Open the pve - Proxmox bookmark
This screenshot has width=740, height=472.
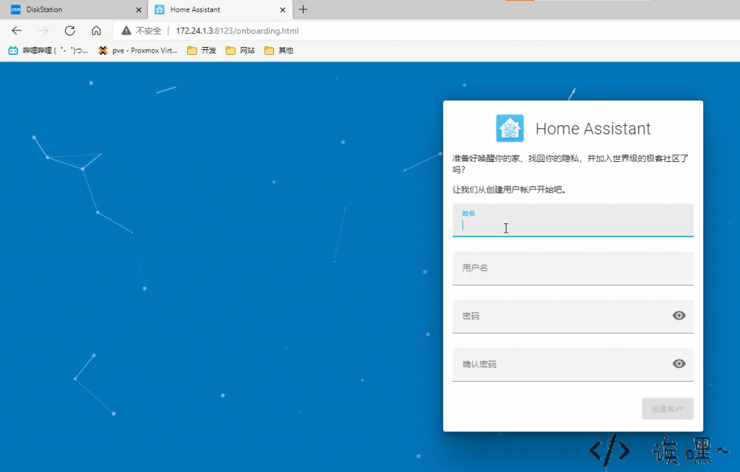[137, 51]
